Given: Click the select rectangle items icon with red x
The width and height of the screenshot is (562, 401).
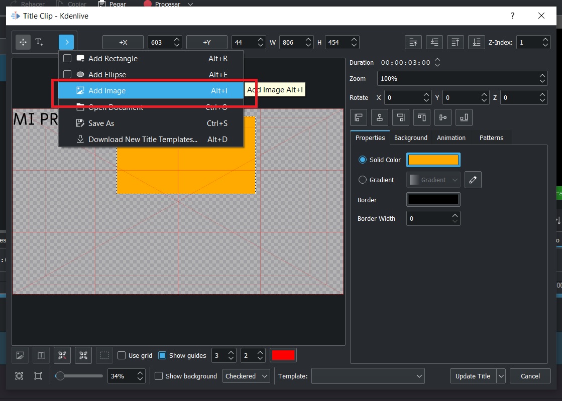Looking at the screenshot, I should tap(62, 355).
